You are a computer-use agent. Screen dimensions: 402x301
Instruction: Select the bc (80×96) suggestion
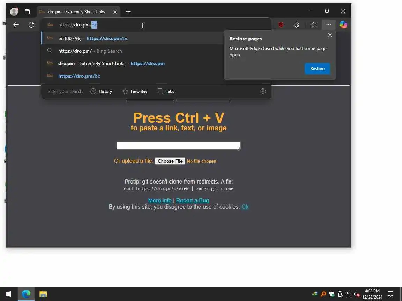tap(132, 38)
